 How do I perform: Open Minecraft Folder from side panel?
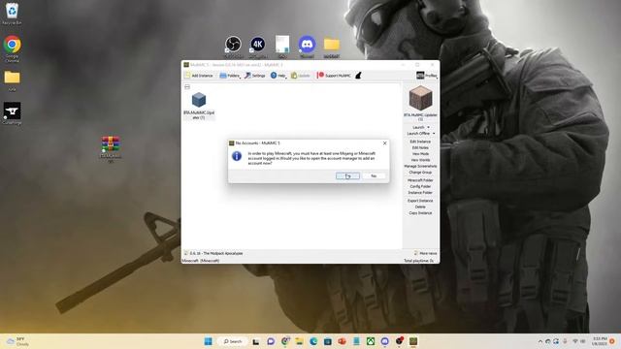[x=420, y=180]
